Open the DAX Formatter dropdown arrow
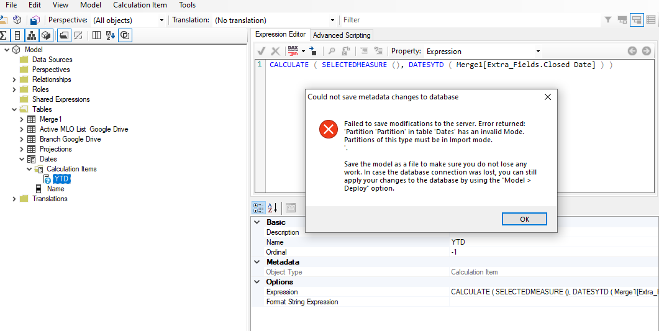Viewport: 659px width, 331px height. 303,52
